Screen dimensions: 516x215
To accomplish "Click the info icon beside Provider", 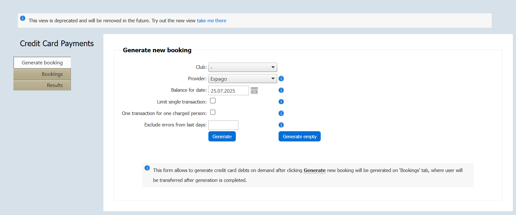I will [281, 79].
